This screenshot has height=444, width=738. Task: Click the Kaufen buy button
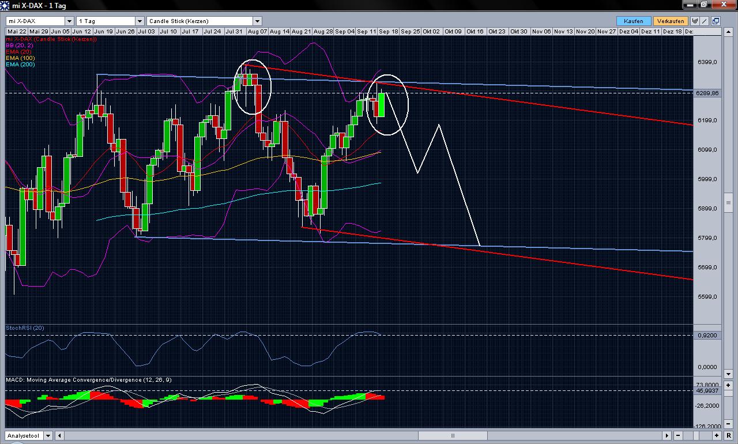(x=633, y=21)
